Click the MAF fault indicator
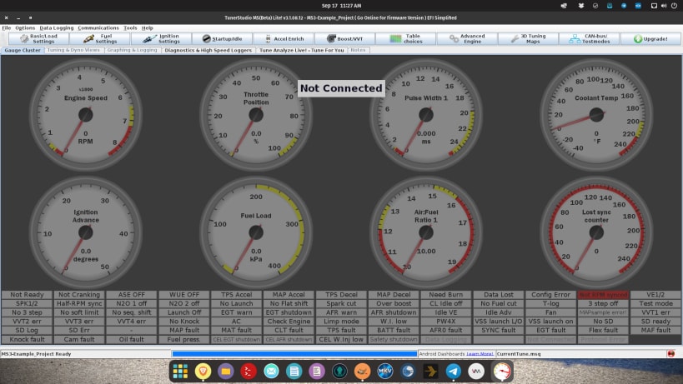This screenshot has height=384, width=683. click(655, 330)
